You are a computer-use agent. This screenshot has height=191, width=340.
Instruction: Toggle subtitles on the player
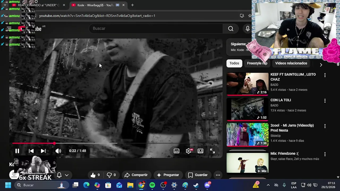176,151
